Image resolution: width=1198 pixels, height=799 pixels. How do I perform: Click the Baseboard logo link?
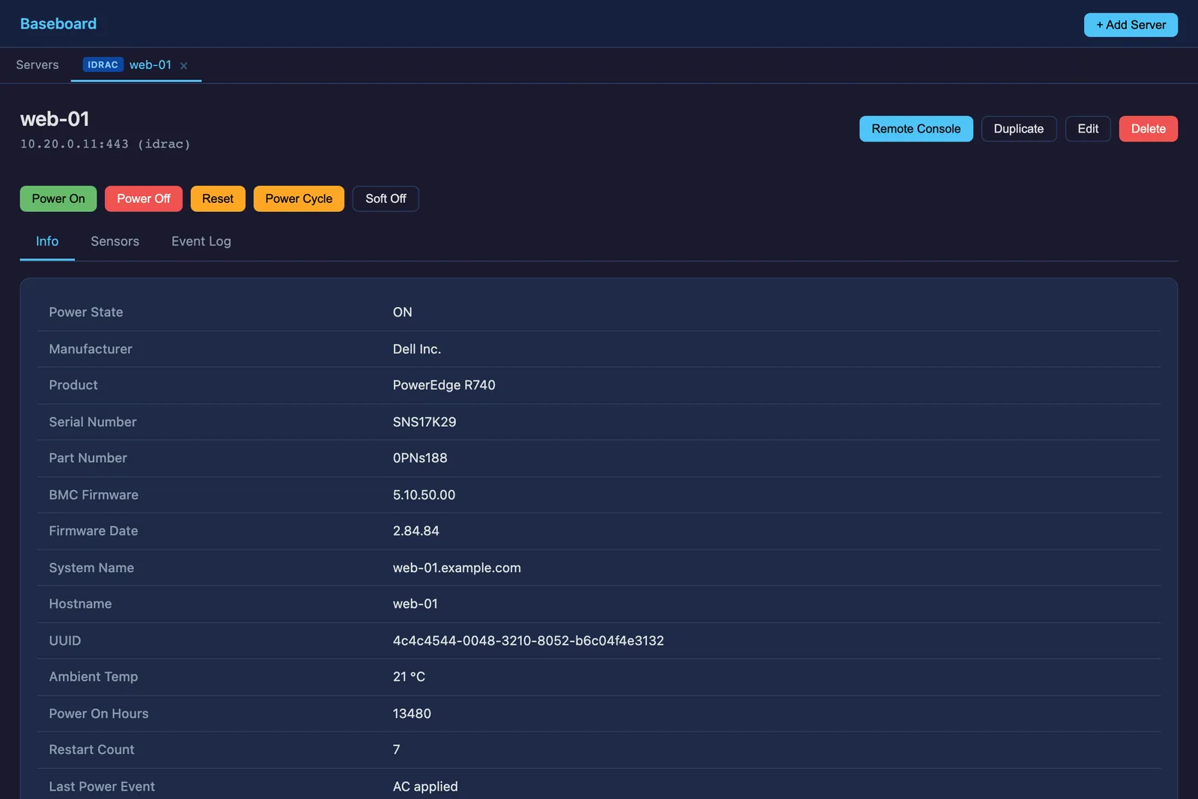58,24
